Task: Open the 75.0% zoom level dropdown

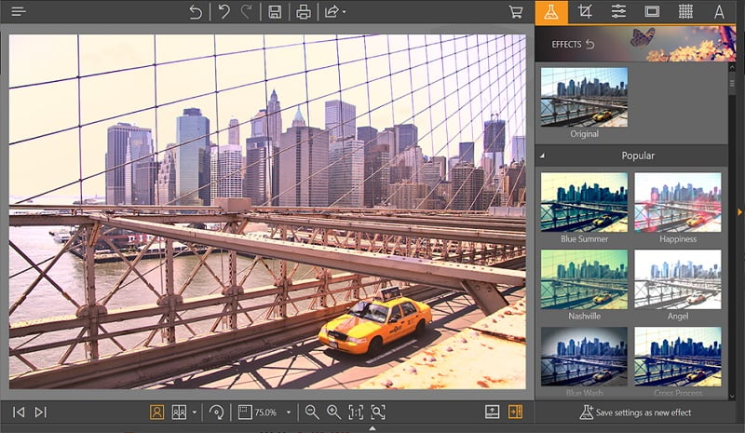Action: coord(289,413)
